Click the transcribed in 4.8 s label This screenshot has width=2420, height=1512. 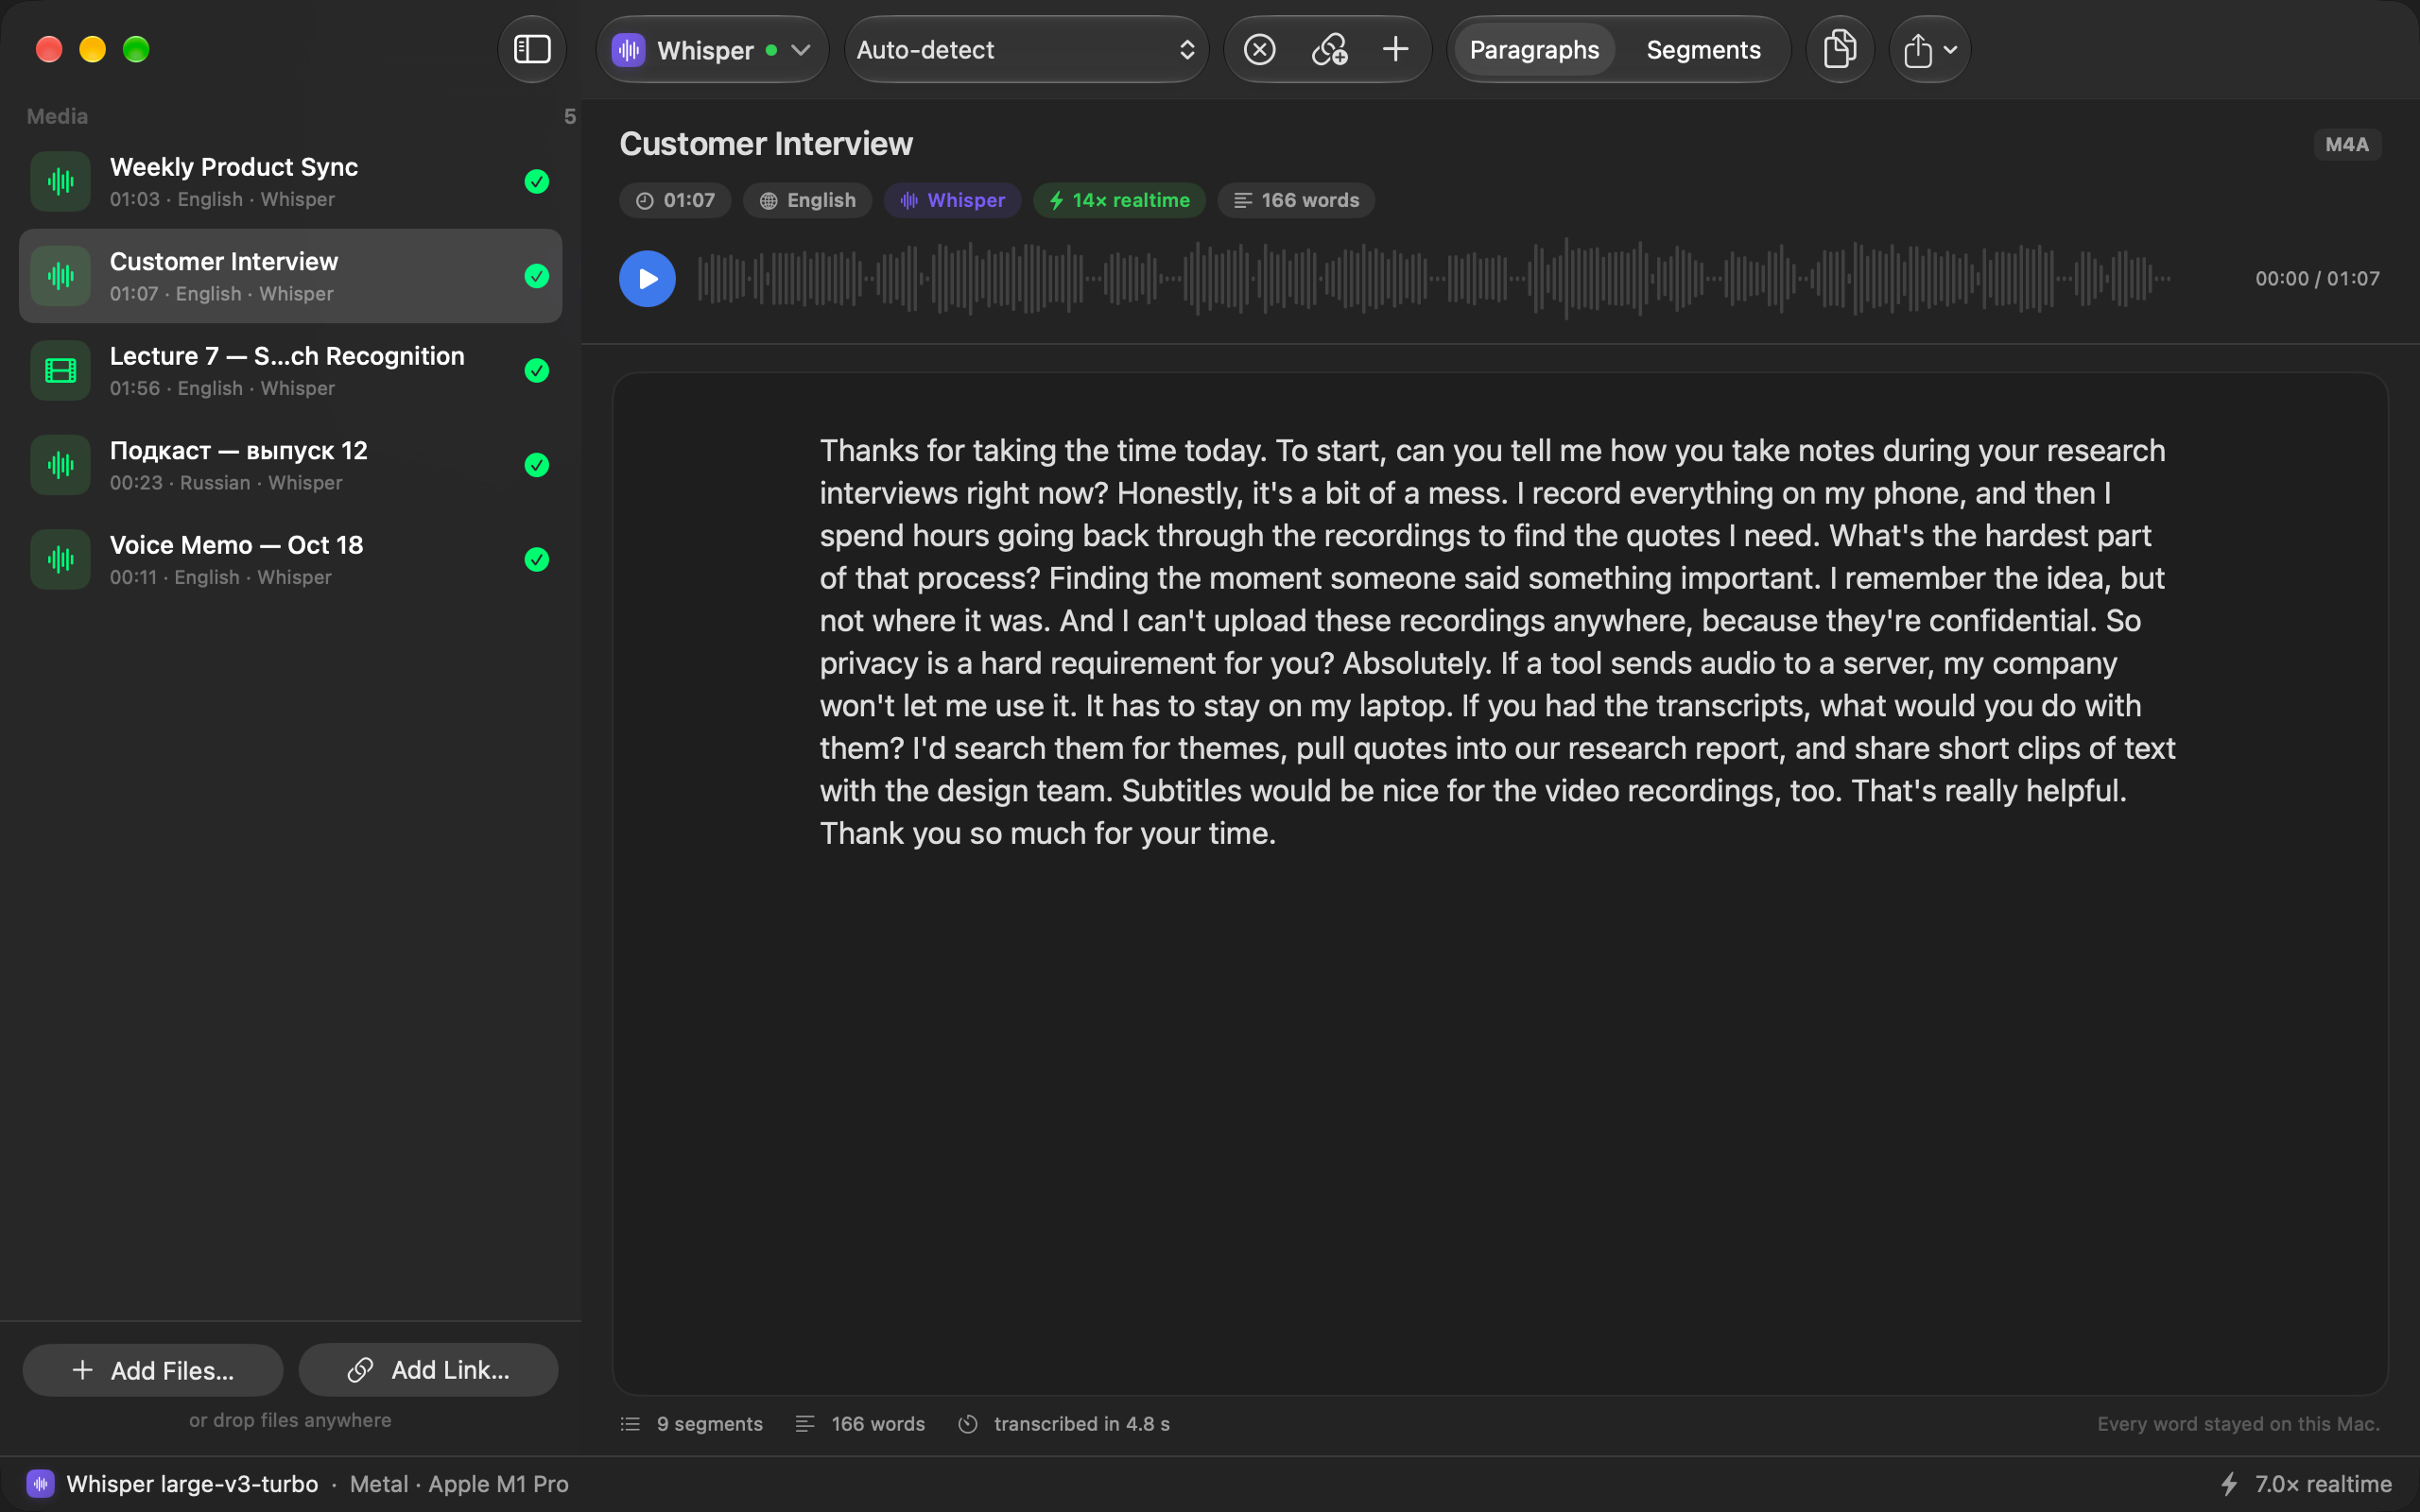1081,1424
